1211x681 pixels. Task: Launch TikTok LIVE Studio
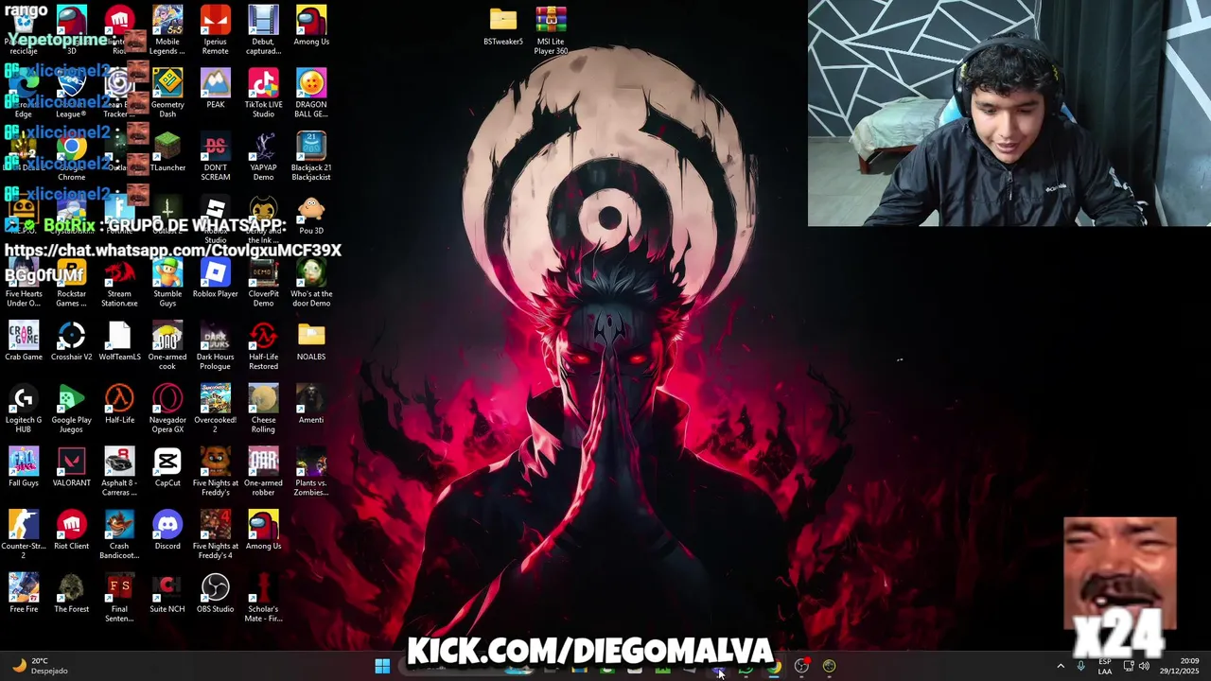click(263, 93)
